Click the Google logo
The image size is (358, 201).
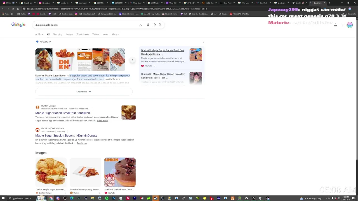point(18,25)
